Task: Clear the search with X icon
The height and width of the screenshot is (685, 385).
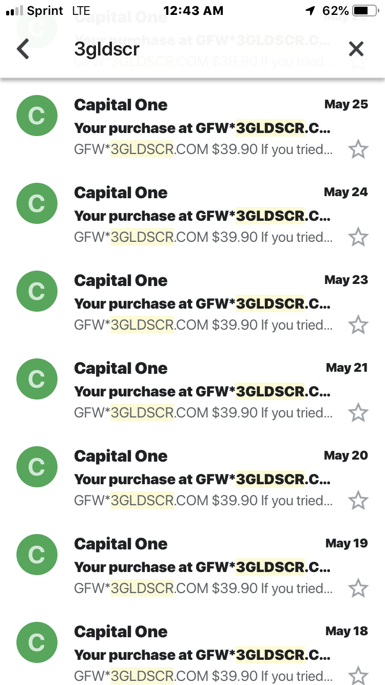Action: 356,49
